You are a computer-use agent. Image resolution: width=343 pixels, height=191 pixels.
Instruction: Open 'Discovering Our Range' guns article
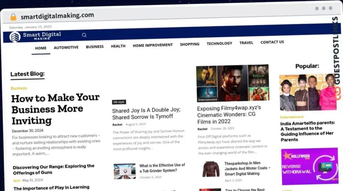click(54, 169)
